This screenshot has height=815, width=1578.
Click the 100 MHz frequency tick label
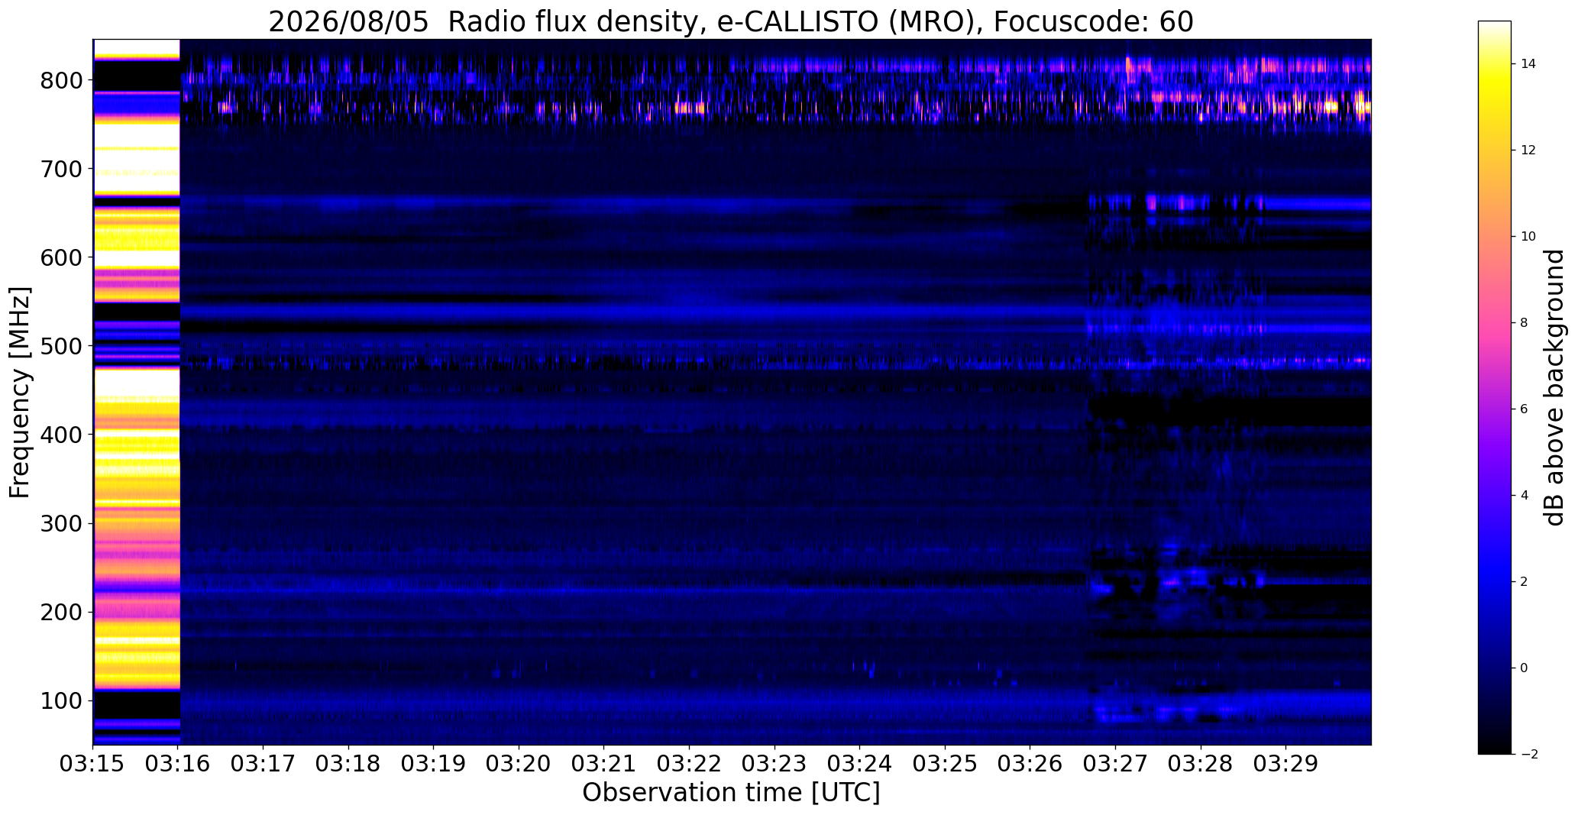(x=61, y=700)
